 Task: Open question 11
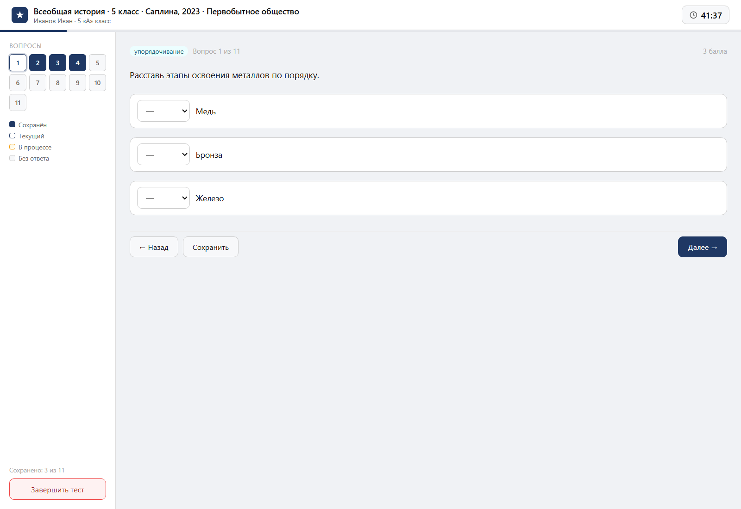[x=18, y=103]
